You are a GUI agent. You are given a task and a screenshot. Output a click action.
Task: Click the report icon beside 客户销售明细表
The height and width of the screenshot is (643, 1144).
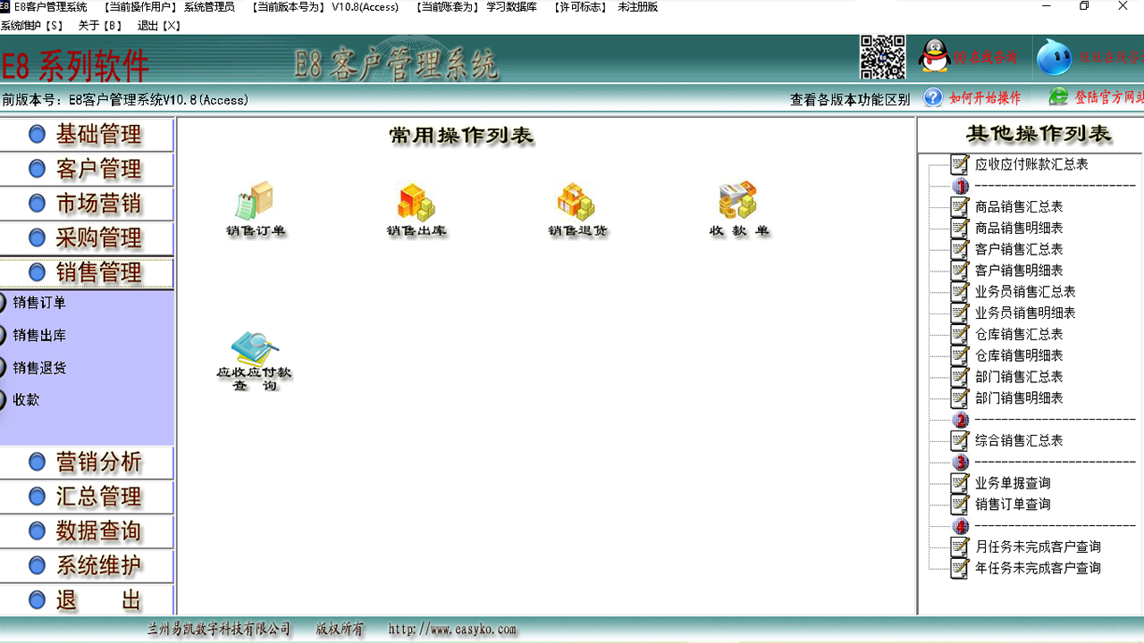(x=960, y=271)
